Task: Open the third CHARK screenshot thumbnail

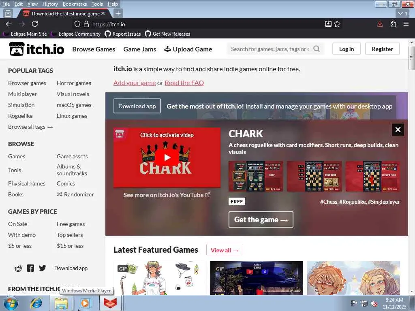Action: (373, 177)
